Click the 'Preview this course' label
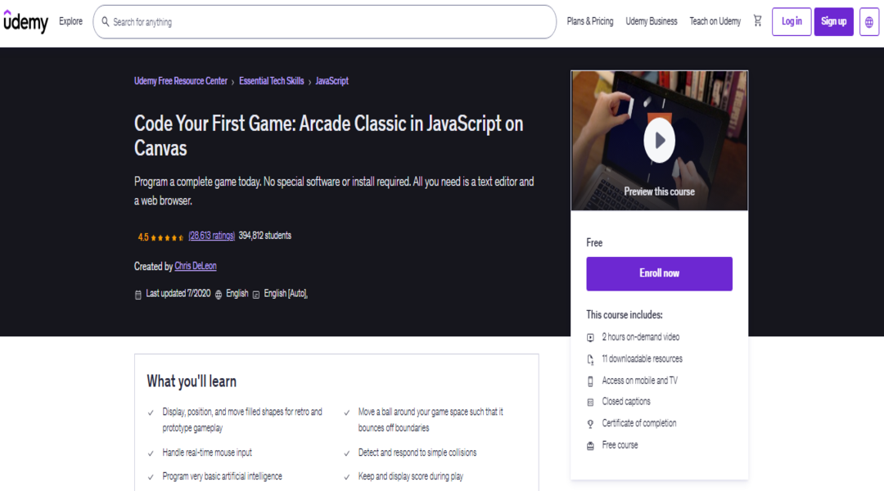The height and width of the screenshot is (491, 884). [x=659, y=191]
